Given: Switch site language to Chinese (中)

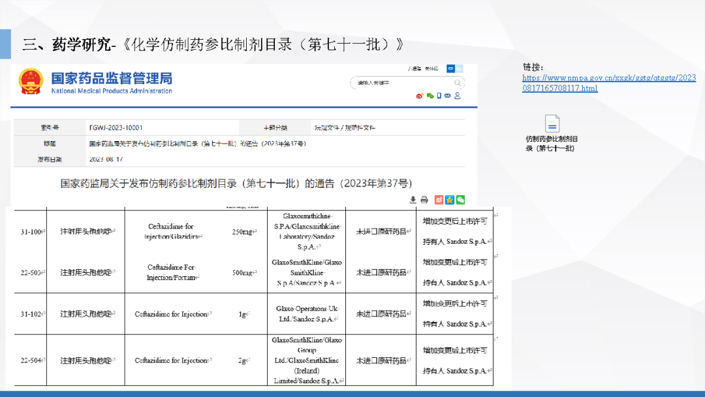Looking at the screenshot, I should (x=450, y=69).
